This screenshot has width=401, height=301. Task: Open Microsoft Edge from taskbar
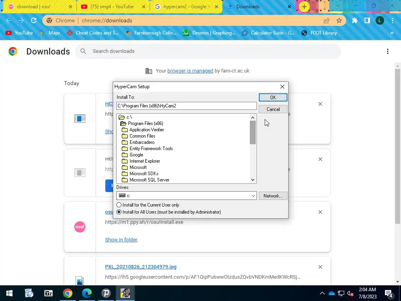click(x=87, y=293)
